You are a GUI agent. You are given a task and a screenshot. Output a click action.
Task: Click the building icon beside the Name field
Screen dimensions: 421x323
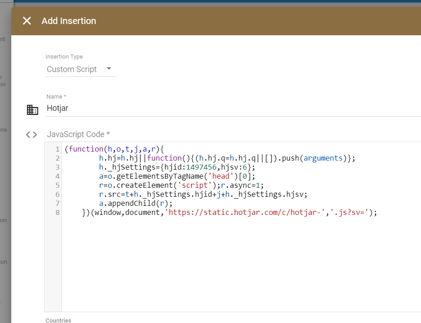[x=32, y=110]
